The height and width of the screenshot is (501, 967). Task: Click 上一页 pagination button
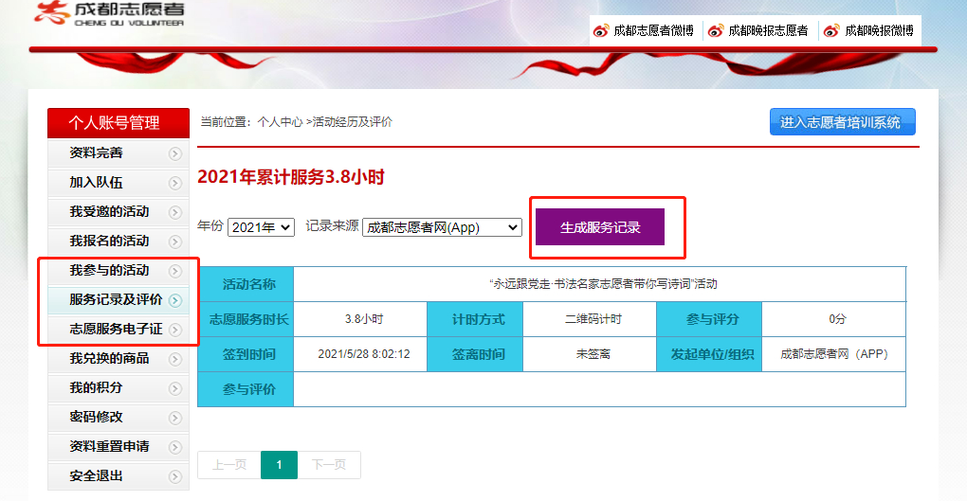click(229, 465)
